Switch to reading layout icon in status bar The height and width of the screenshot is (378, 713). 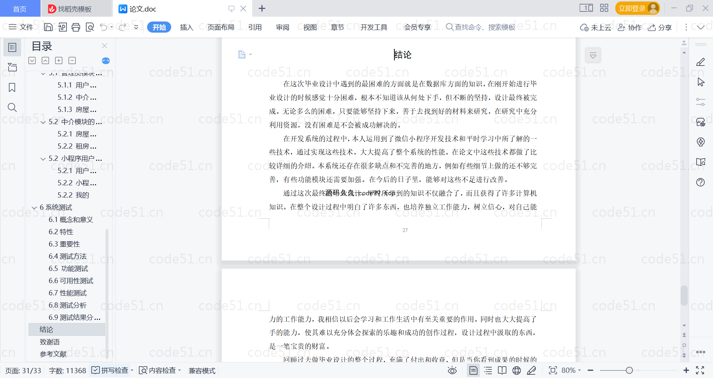(x=502, y=370)
